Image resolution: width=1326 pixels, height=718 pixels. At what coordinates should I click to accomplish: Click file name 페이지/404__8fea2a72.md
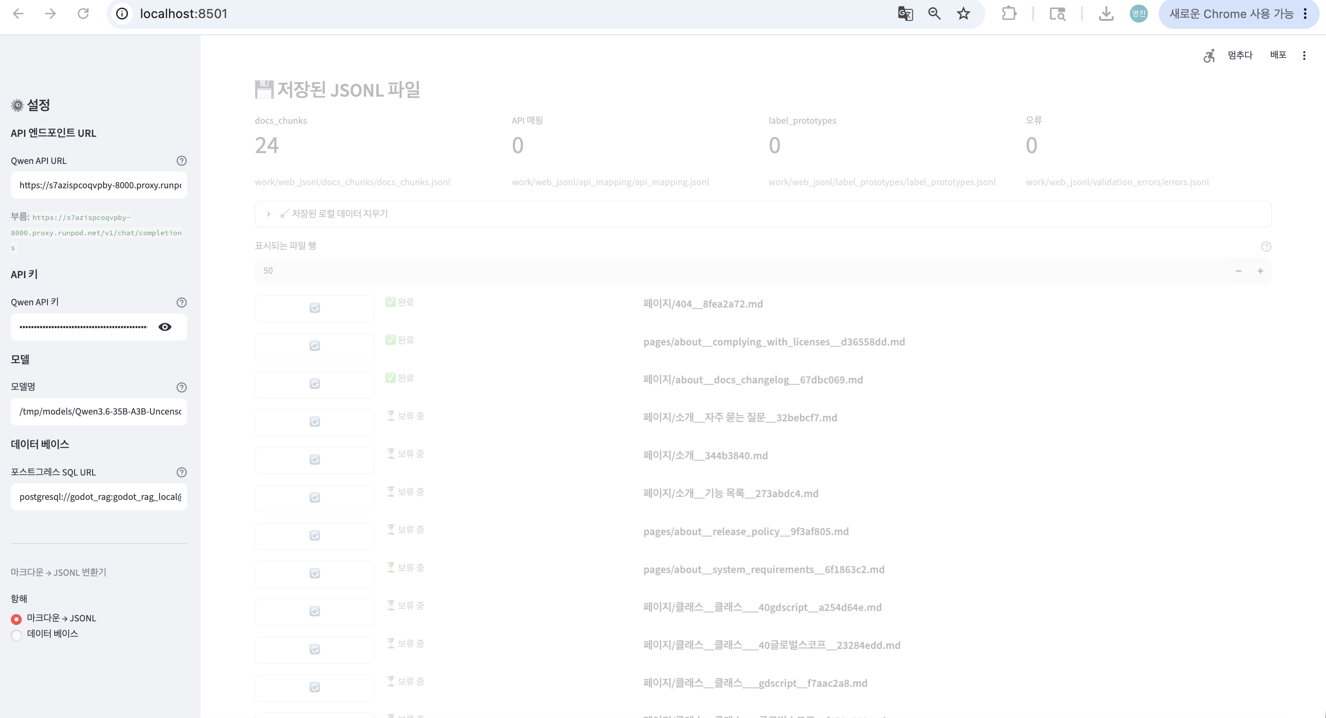coord(703,304)
